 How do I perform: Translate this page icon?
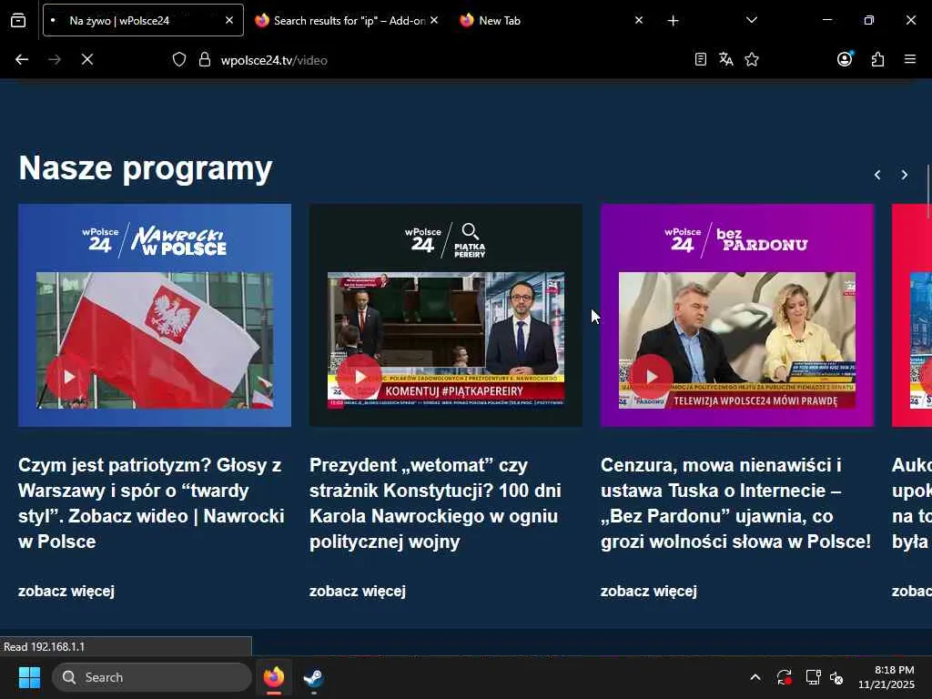pos(725,59)
